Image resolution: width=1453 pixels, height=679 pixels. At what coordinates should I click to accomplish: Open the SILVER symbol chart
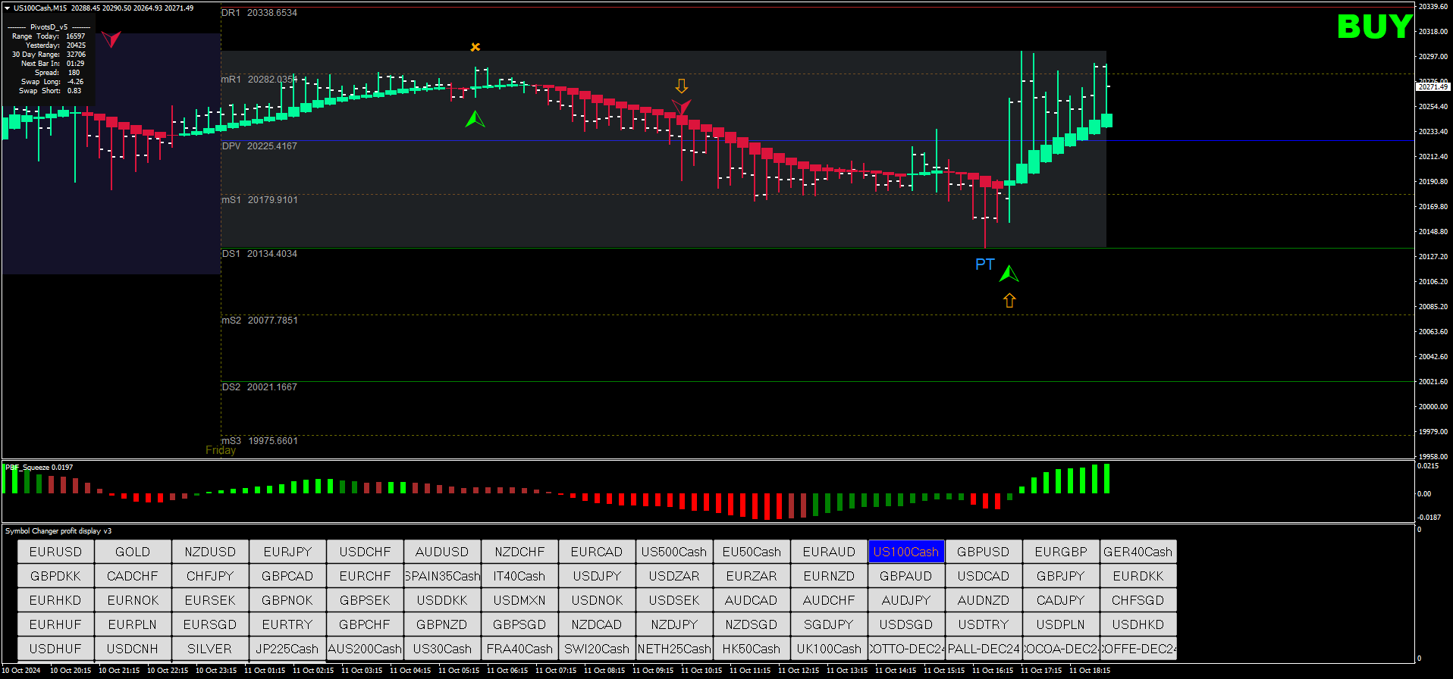click(210, 649)
